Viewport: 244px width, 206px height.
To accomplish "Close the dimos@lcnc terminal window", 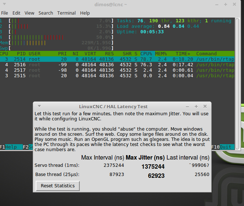I will pyautogui.click(x=234, y=4).
